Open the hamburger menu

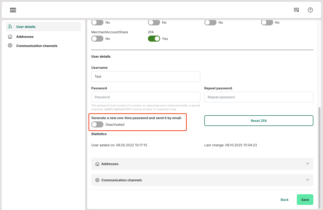pyautogui.click(x=13, y=10)
